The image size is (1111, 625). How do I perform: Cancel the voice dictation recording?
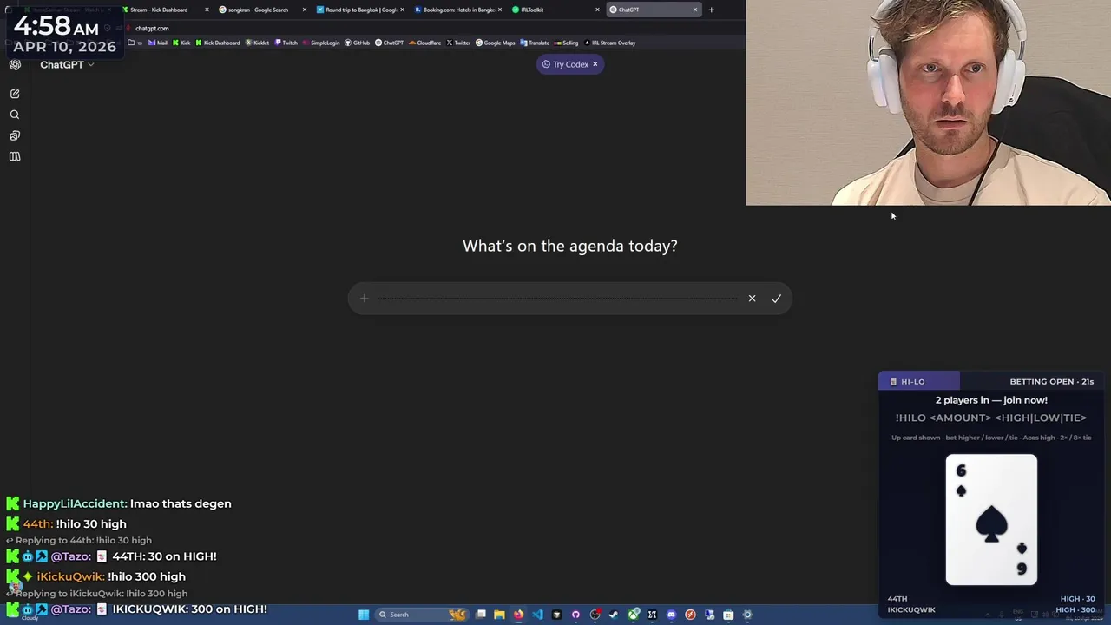[752, 299]
